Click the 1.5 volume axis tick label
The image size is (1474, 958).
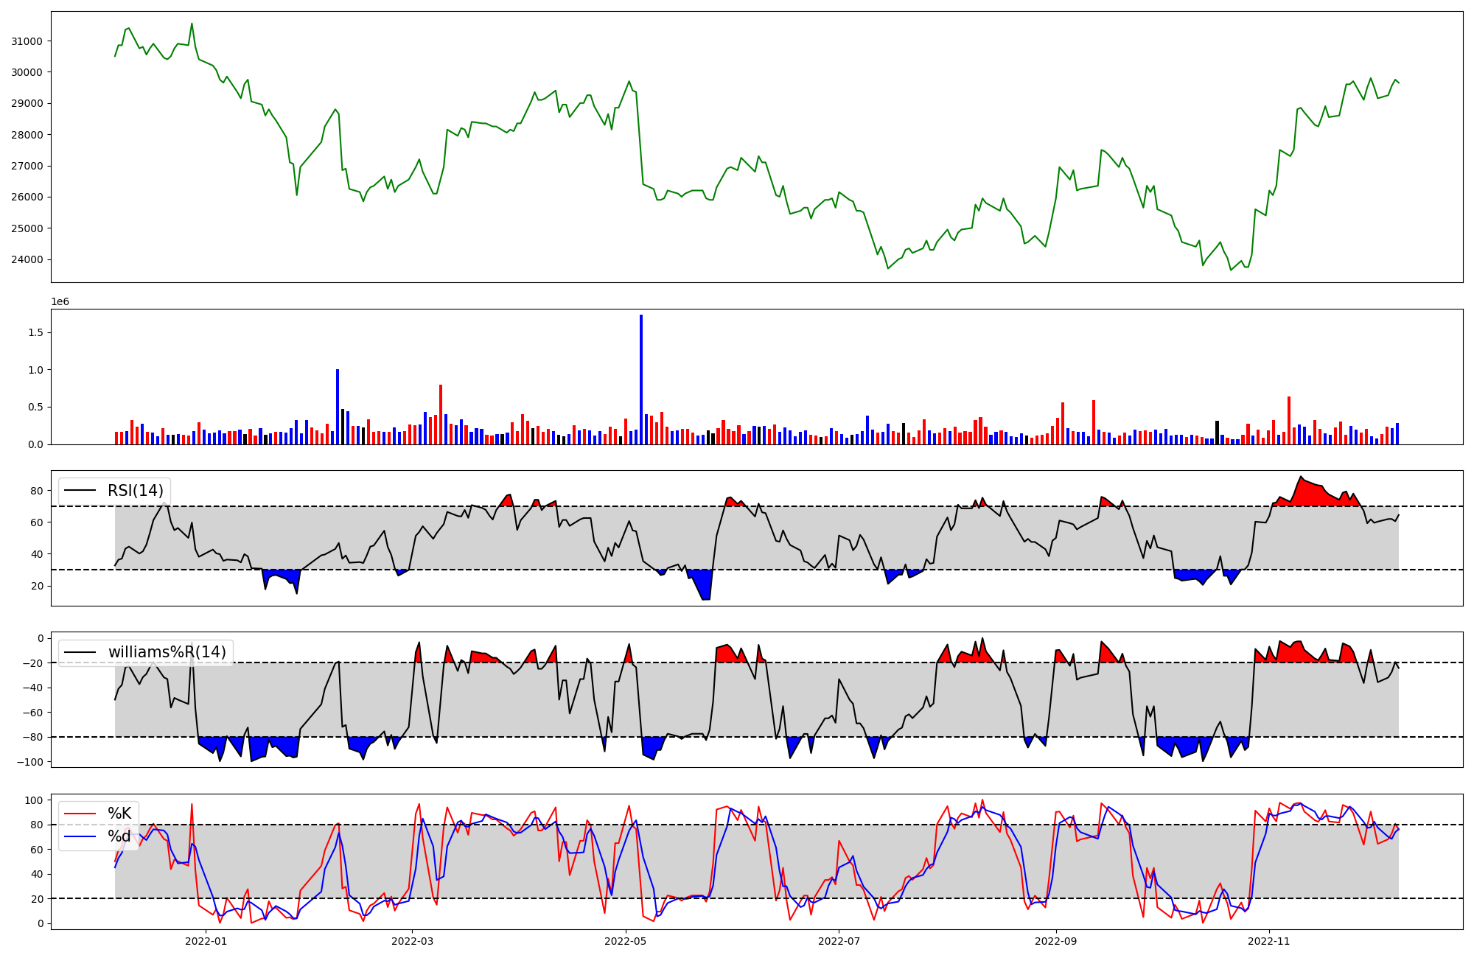[x=36, y=332]
